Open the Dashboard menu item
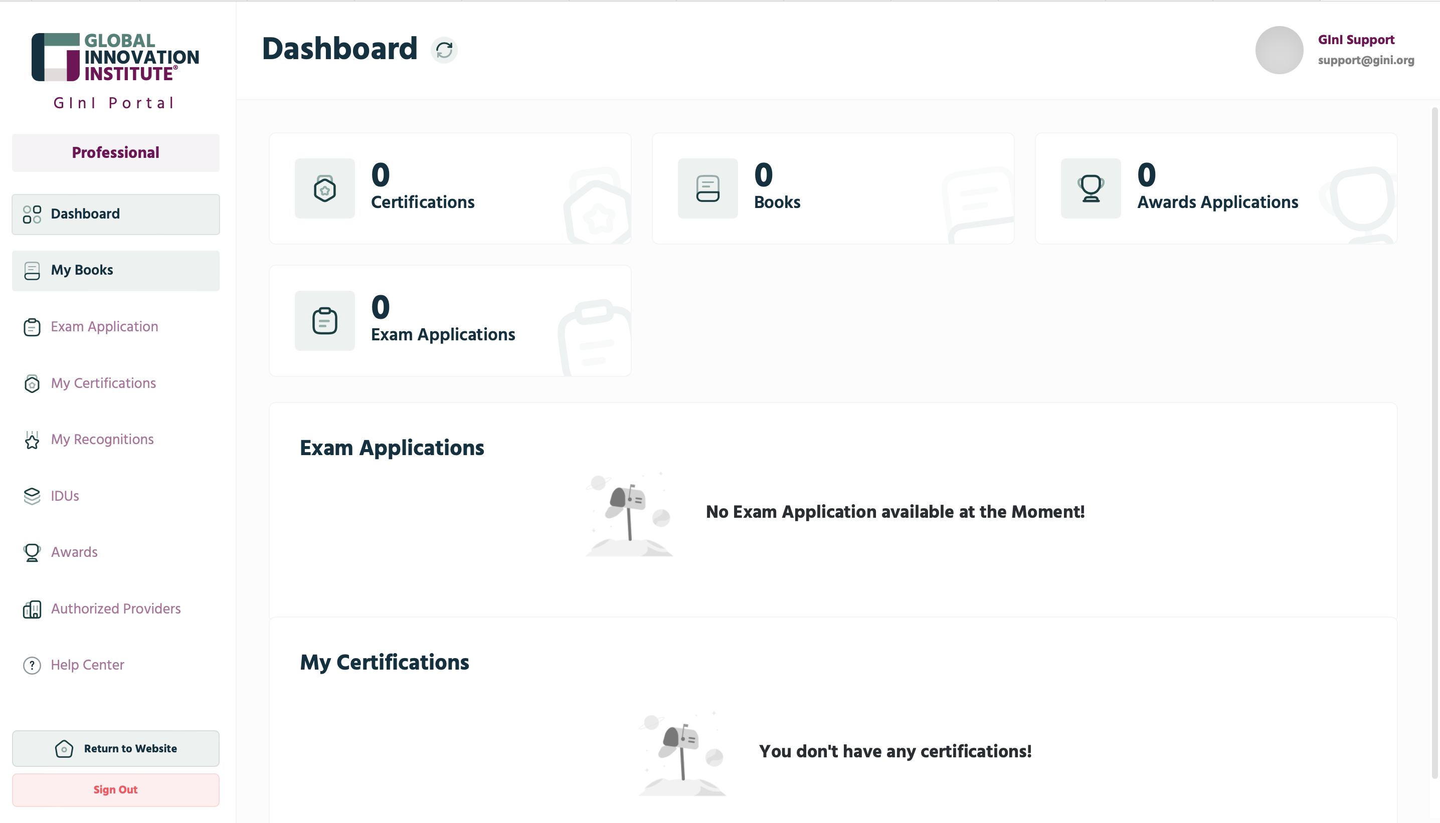Screen dimensions: 1440x823 pos(116,214)
